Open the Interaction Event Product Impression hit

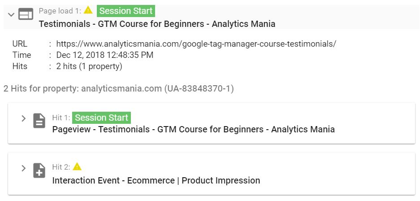[x=156, y=180]
